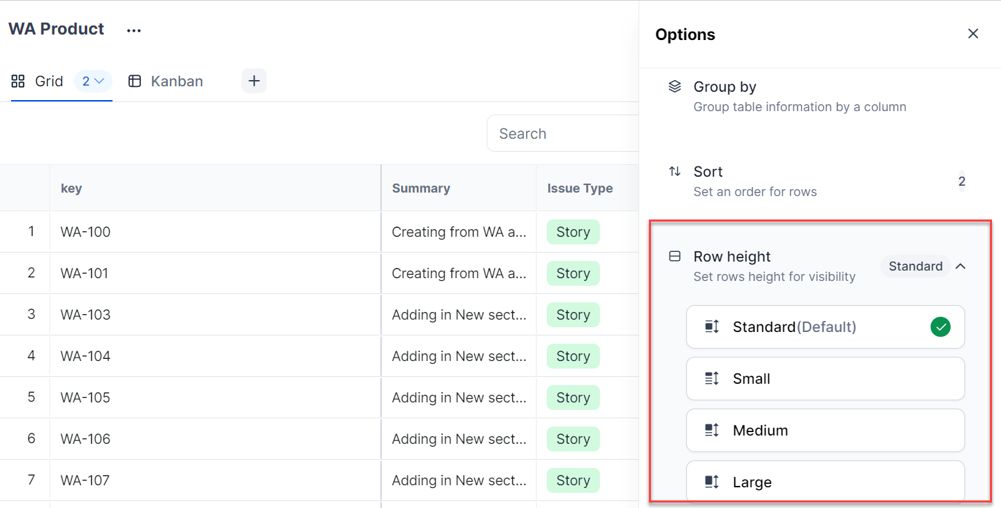
Task: Close the Options panel
Action: [973, 34]
